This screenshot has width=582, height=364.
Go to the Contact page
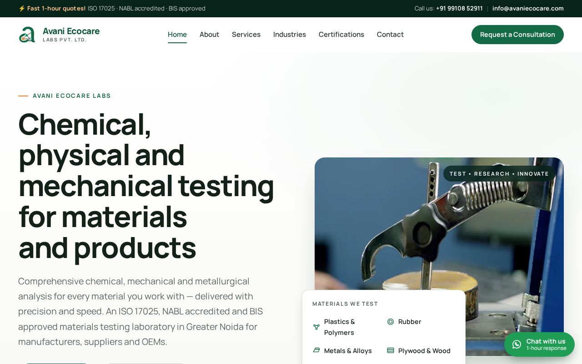[390, 35]
